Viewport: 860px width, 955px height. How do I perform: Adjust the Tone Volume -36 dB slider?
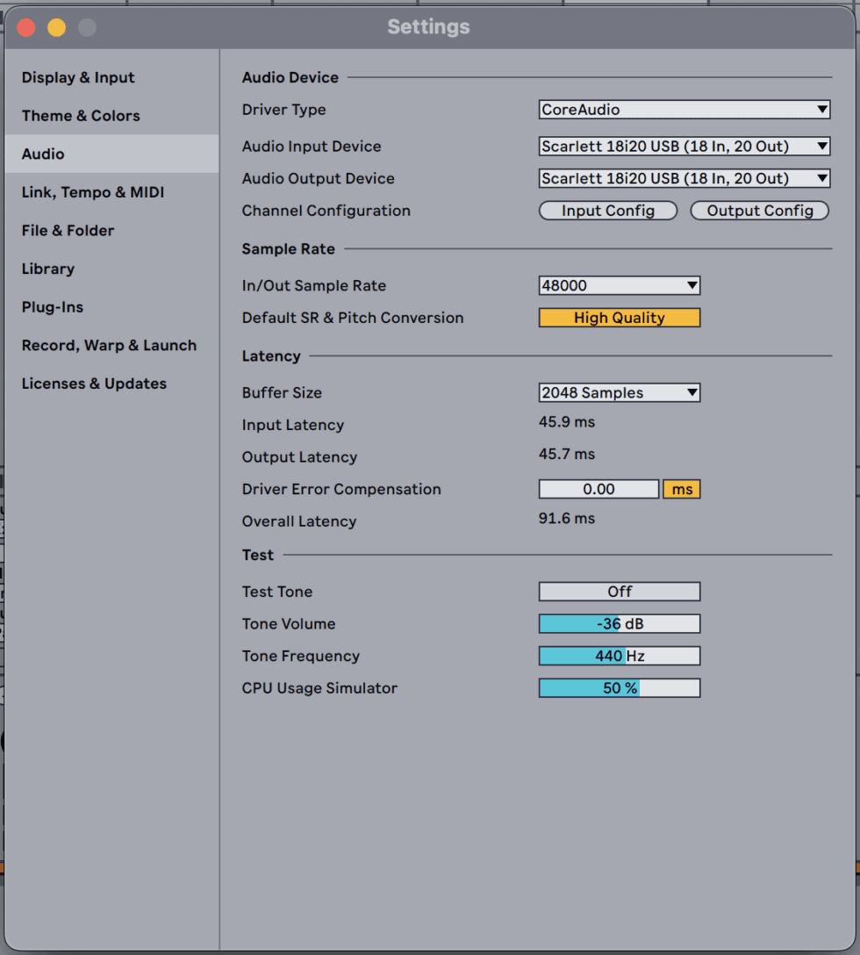pyautogui.click(x=620, y=624)
